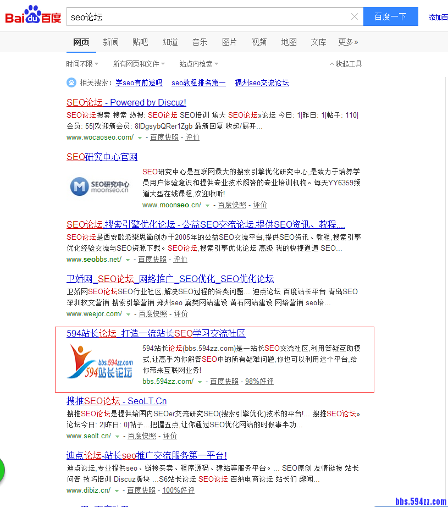Open the SEO研究中心官网 result link
The width and height of the screenshot is (448, 507).
pyautogui.click(x=102, y=157)
